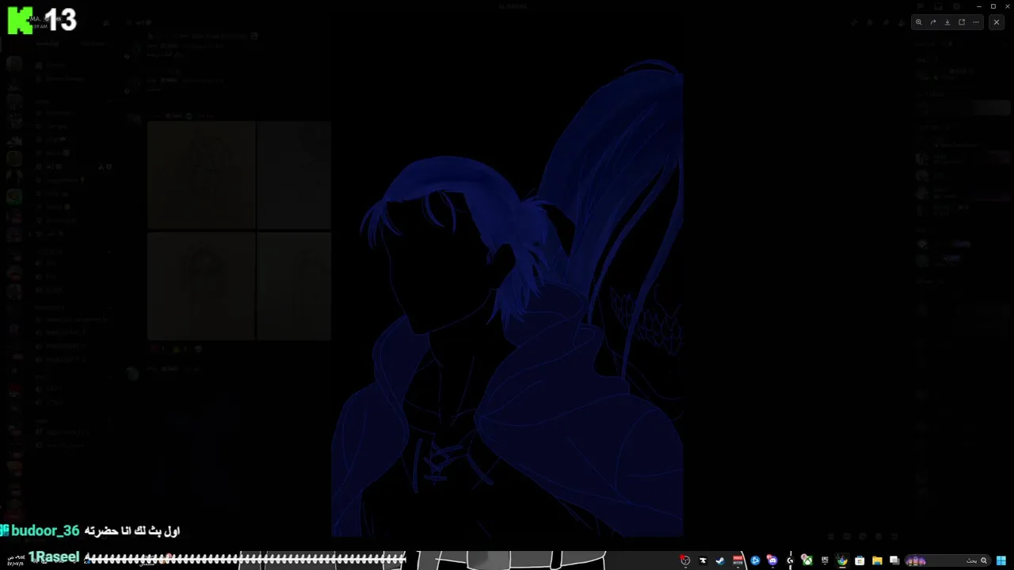Viewport: 1014px width, 570px height.
Task: Switch to Google Chrome on taskbar
Action: (842, 560)
